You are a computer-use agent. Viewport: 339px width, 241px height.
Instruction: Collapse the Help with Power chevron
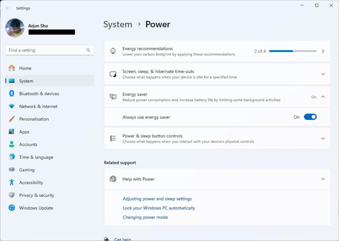point(323,179)
